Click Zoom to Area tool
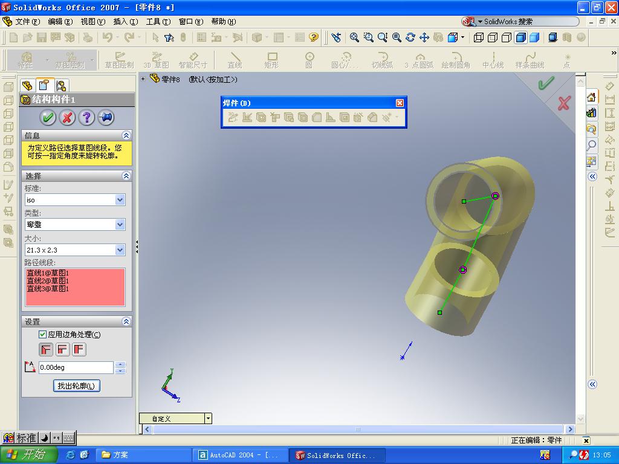Screen dimensions: 619x464 coord(368,37)
